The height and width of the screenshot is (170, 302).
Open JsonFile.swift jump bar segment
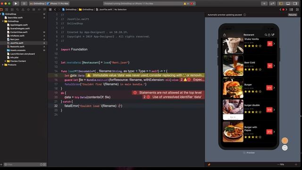click(x=104, y=9)
